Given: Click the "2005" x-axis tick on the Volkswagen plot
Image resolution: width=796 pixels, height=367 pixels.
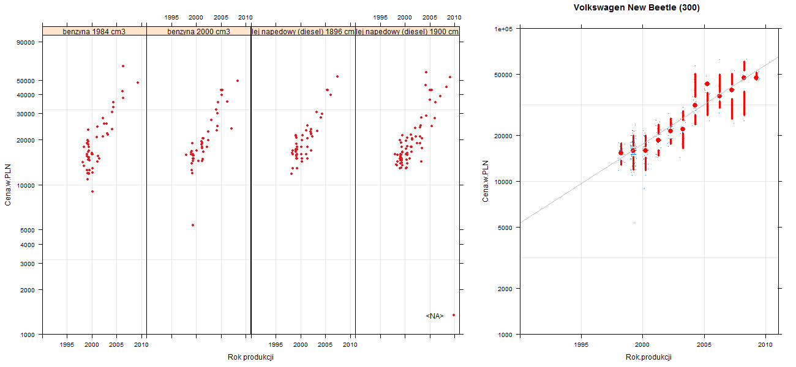Looking at the screenshot, I should (704, 346).
